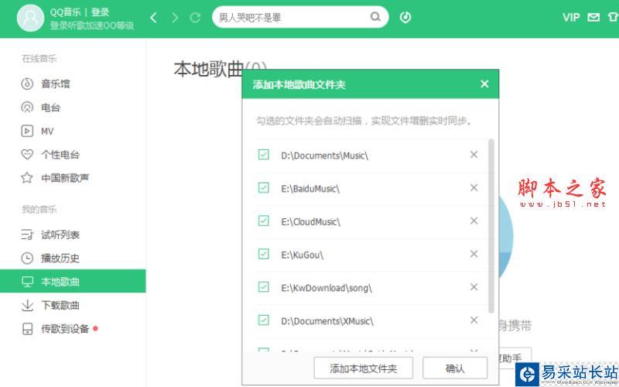Go back with the left arrow

tap(154, 17)
